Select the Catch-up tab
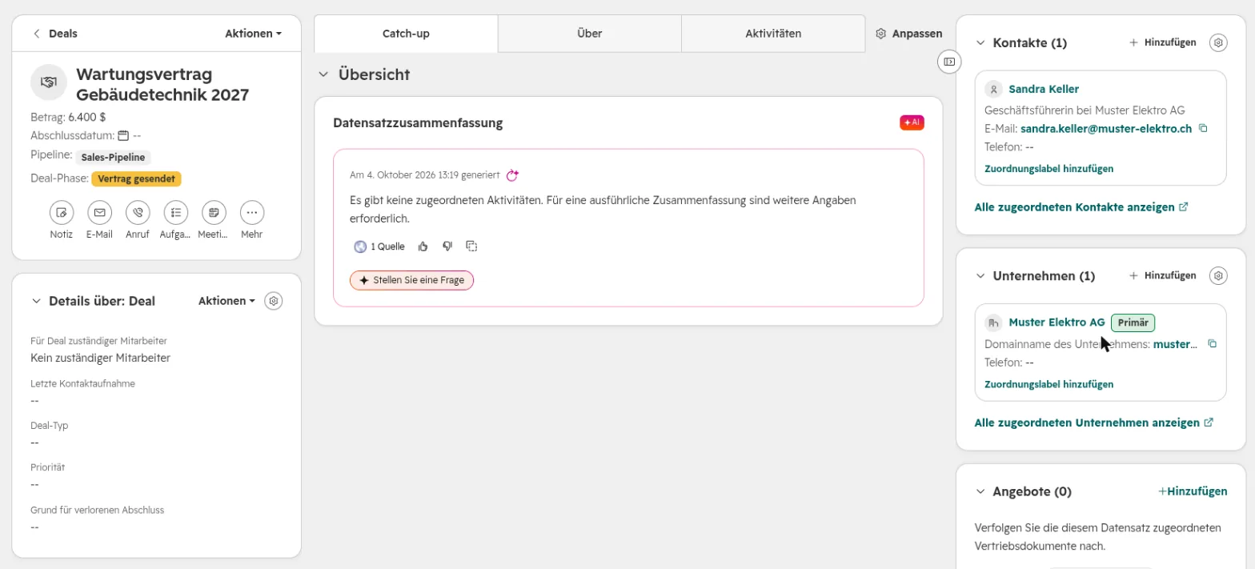The height and width of the screenshot is (569, 1255). click(x=407, y=34)
